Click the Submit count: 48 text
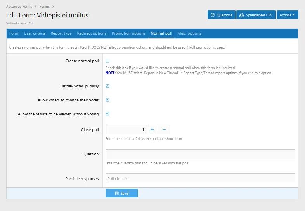 [19, 23]
